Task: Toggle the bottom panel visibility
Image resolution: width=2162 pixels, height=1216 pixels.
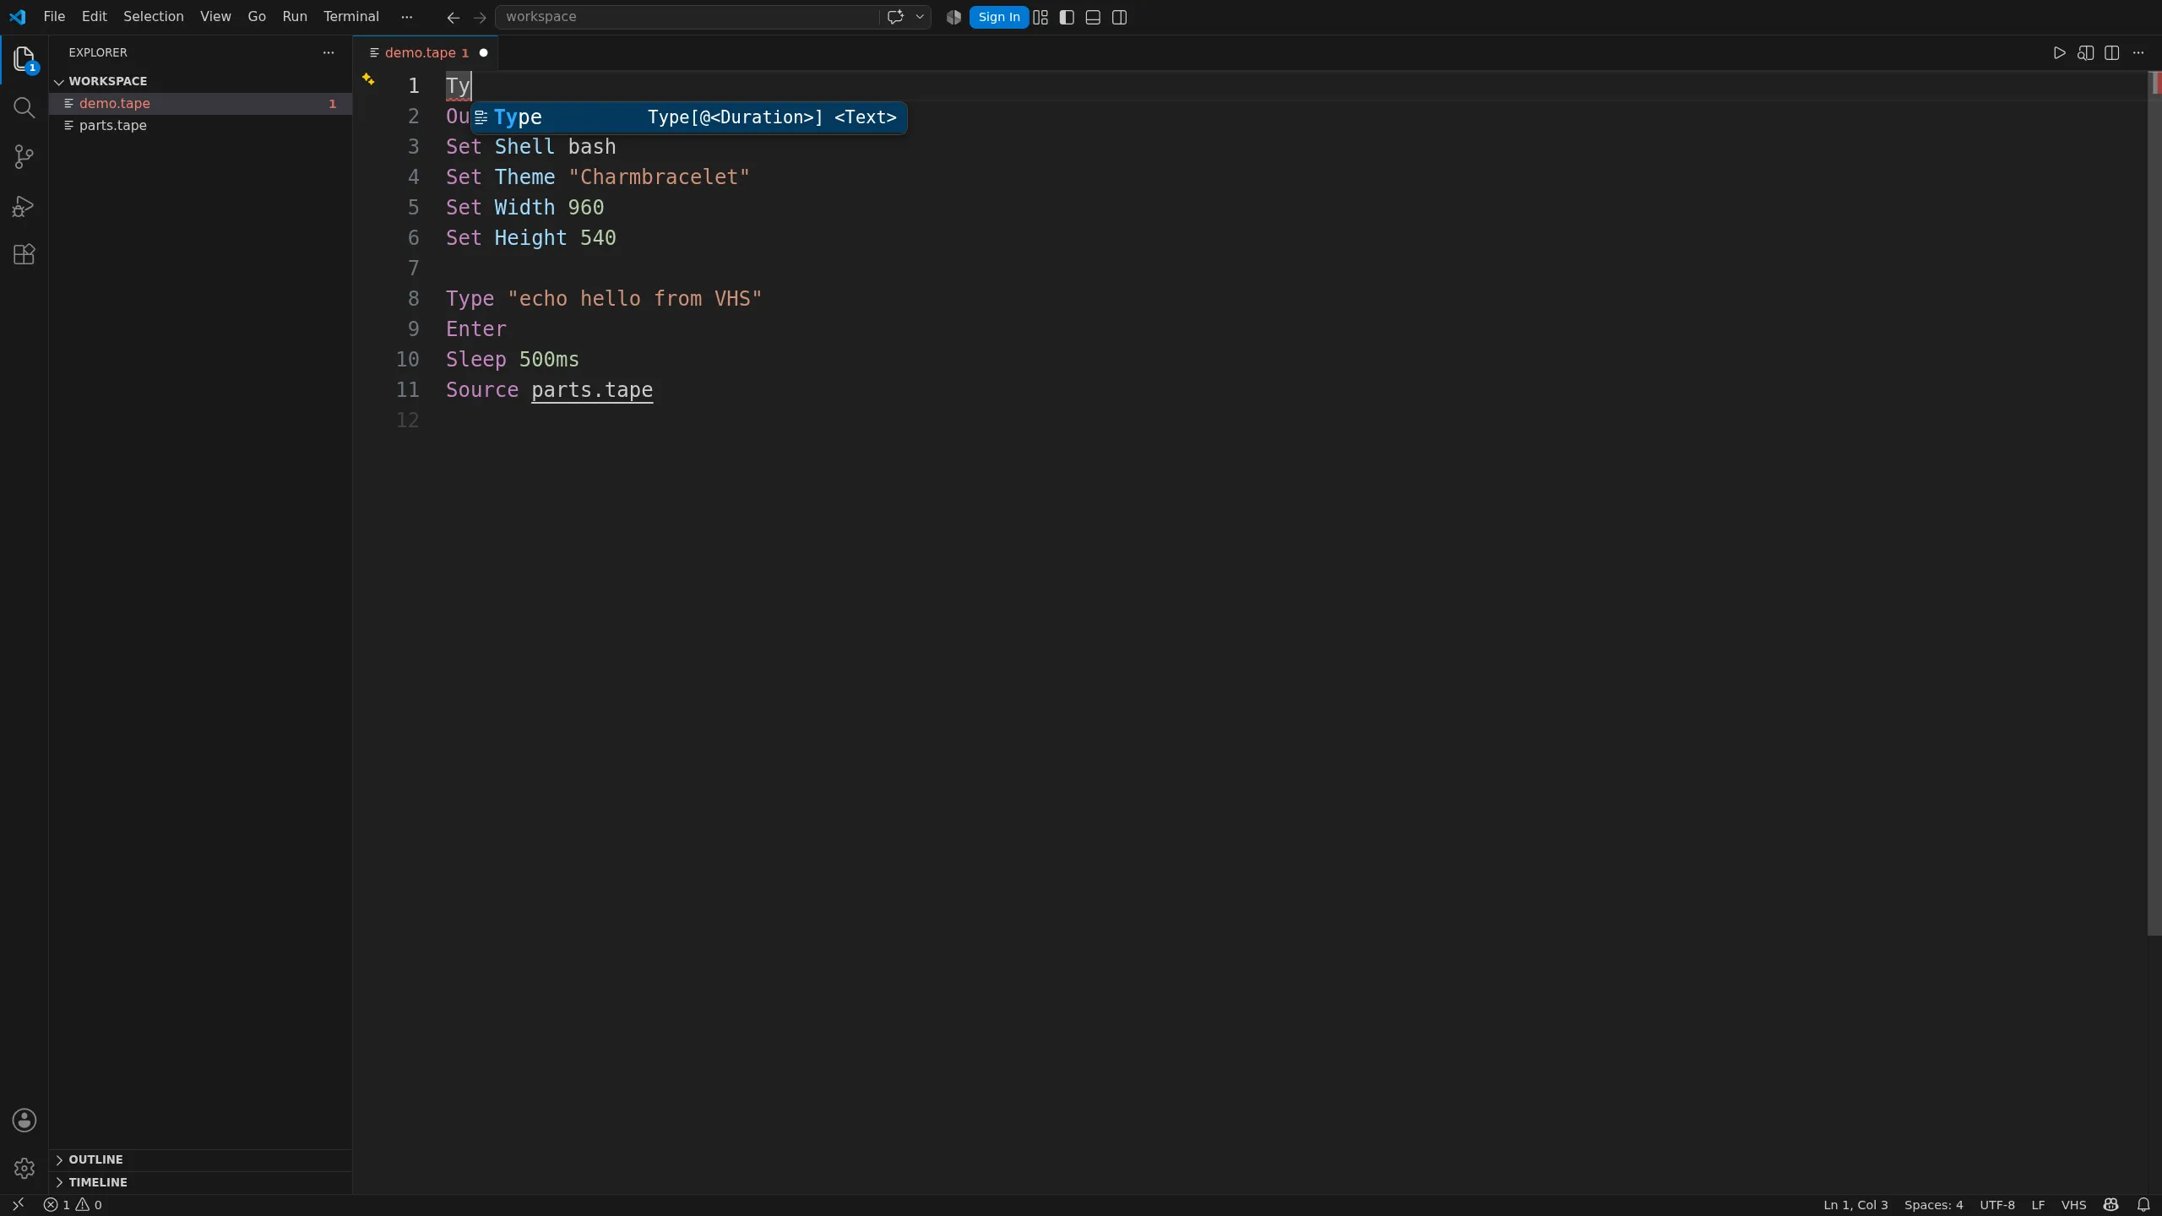Action: coord(1093,17)
